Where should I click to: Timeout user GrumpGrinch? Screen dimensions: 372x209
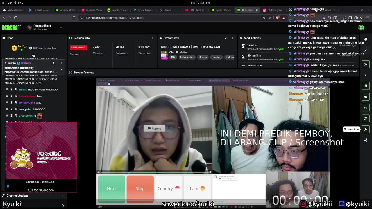[12, 116]
